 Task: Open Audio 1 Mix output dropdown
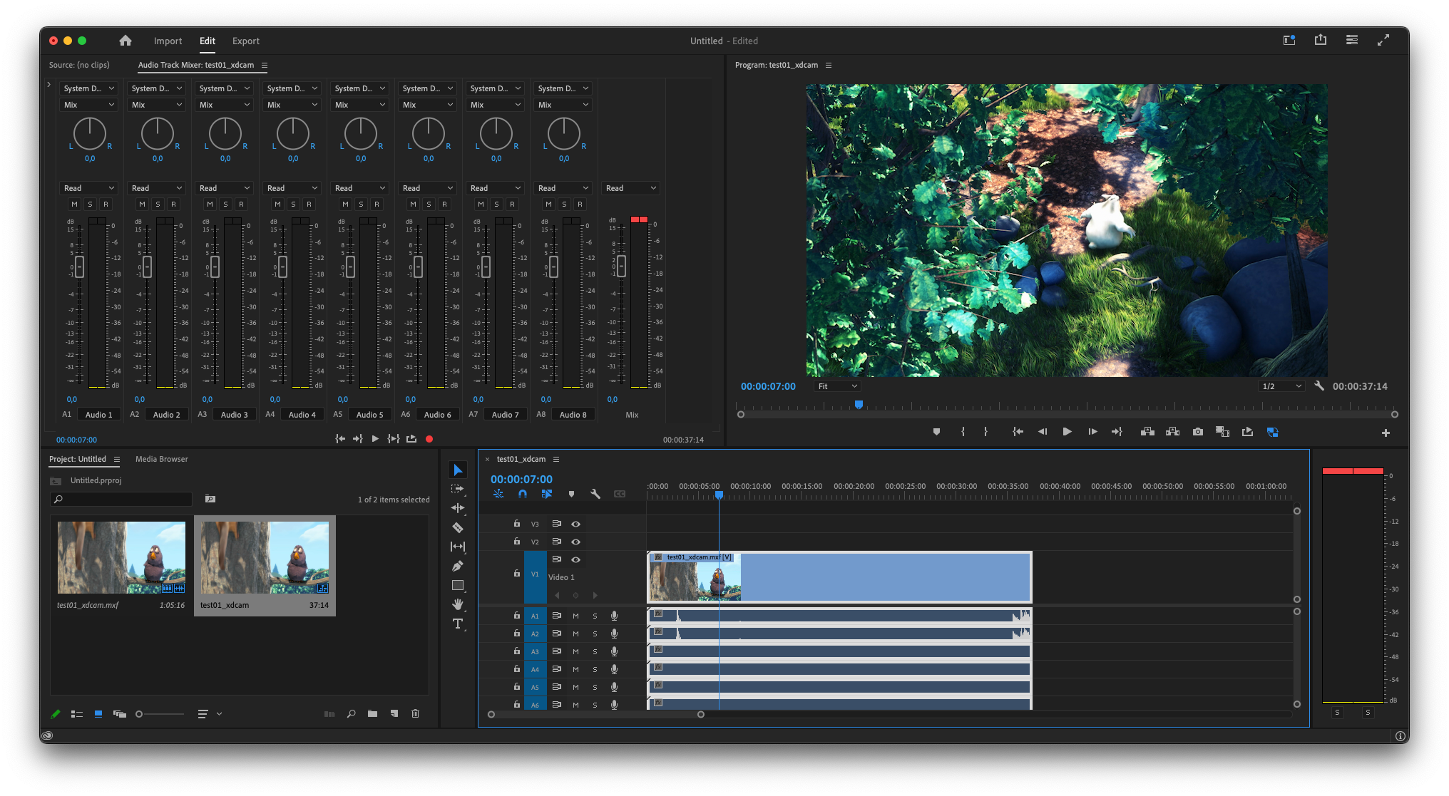coord(88,105)
